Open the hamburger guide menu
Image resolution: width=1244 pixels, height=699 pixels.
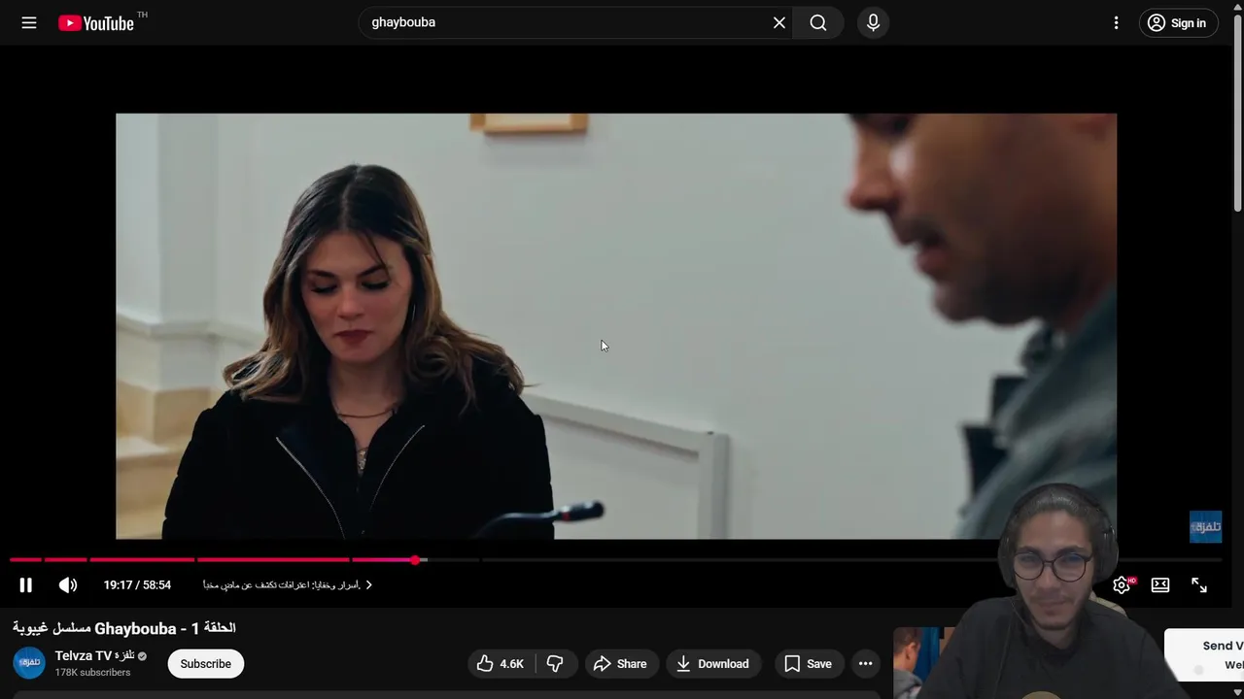(29, 22)
